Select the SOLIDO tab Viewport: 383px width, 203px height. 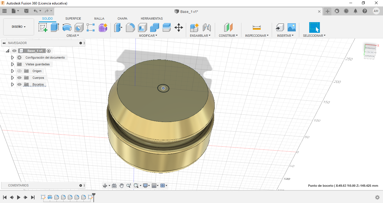tap(47, 19)
